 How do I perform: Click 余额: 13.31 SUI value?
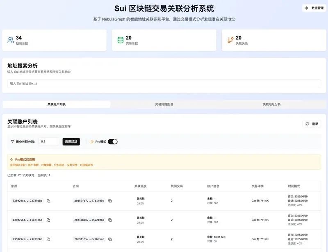click(x=216, y=237)
